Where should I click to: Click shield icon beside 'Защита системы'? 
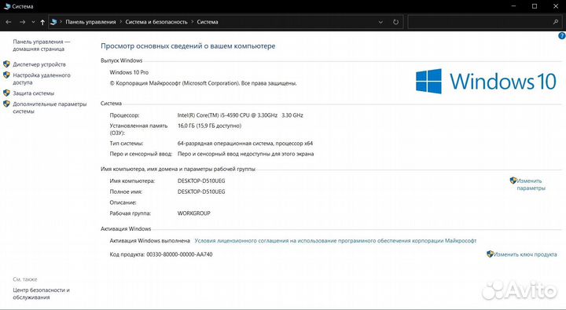[x=6, y=93]
